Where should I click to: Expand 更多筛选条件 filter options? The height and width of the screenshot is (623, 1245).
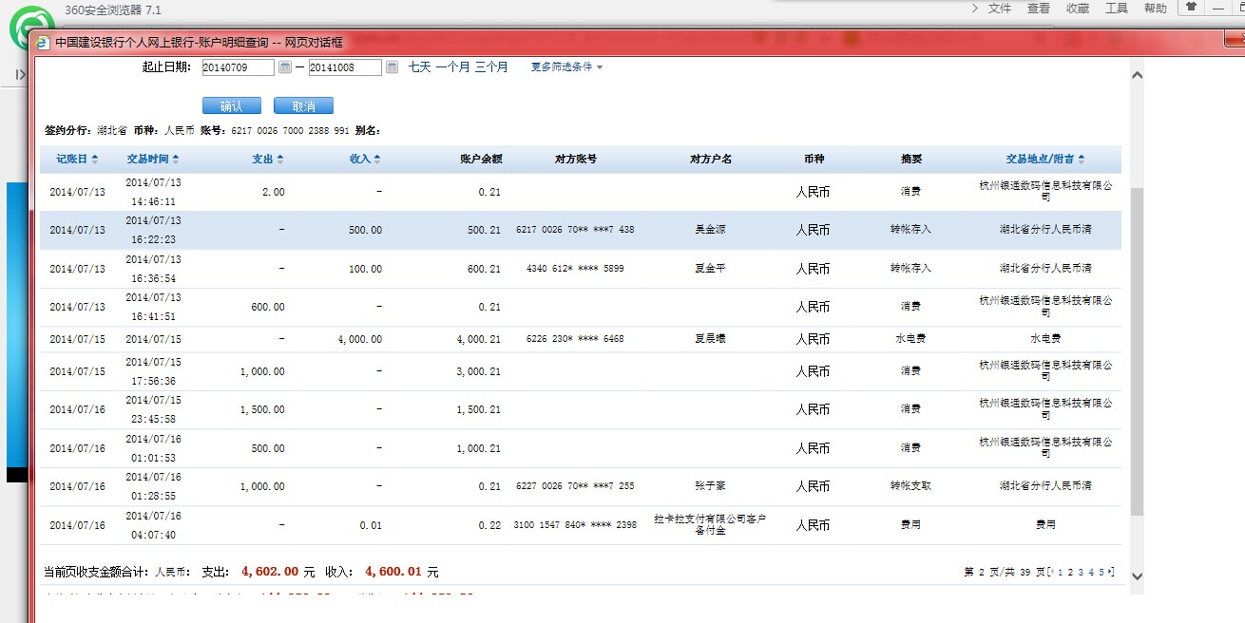pos(566,67)
